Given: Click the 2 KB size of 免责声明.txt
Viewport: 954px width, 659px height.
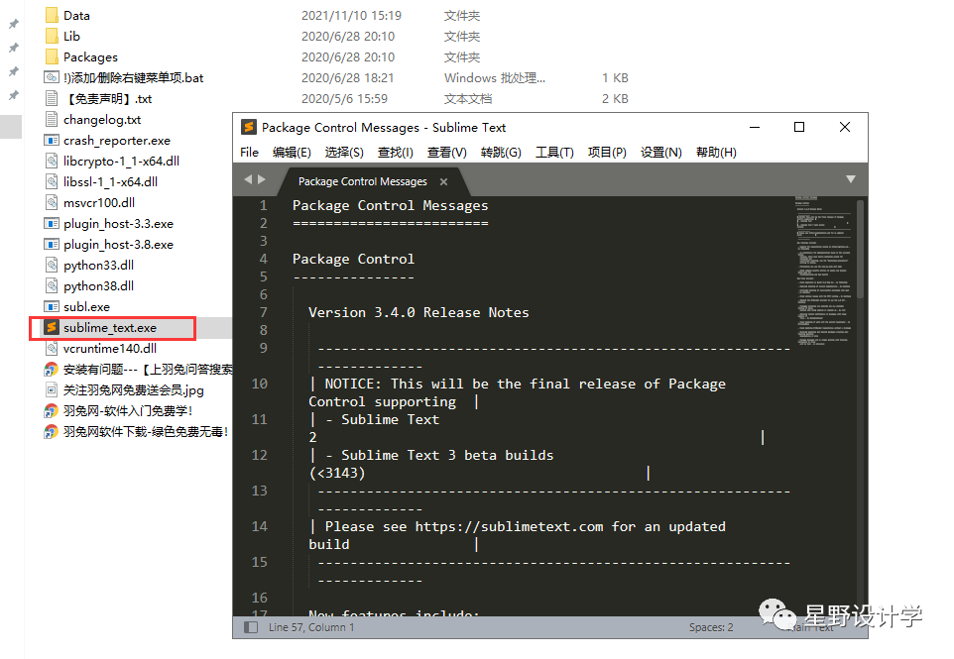Looking at the screenshot, I should 615,98.
